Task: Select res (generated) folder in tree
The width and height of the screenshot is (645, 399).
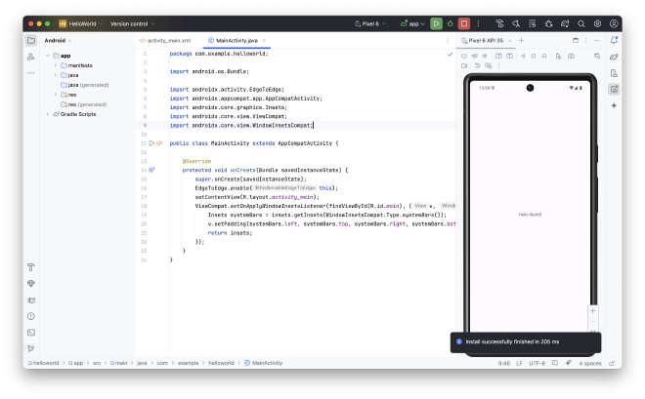Action: click(83, 104)
